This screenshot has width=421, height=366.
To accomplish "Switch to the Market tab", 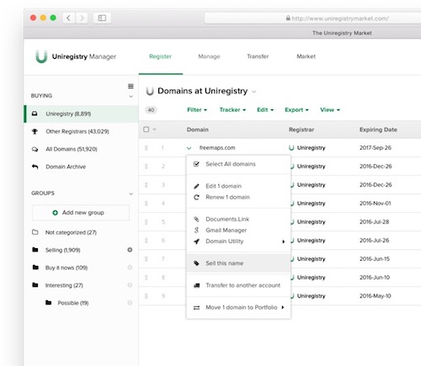I will [x=306, y=56].
